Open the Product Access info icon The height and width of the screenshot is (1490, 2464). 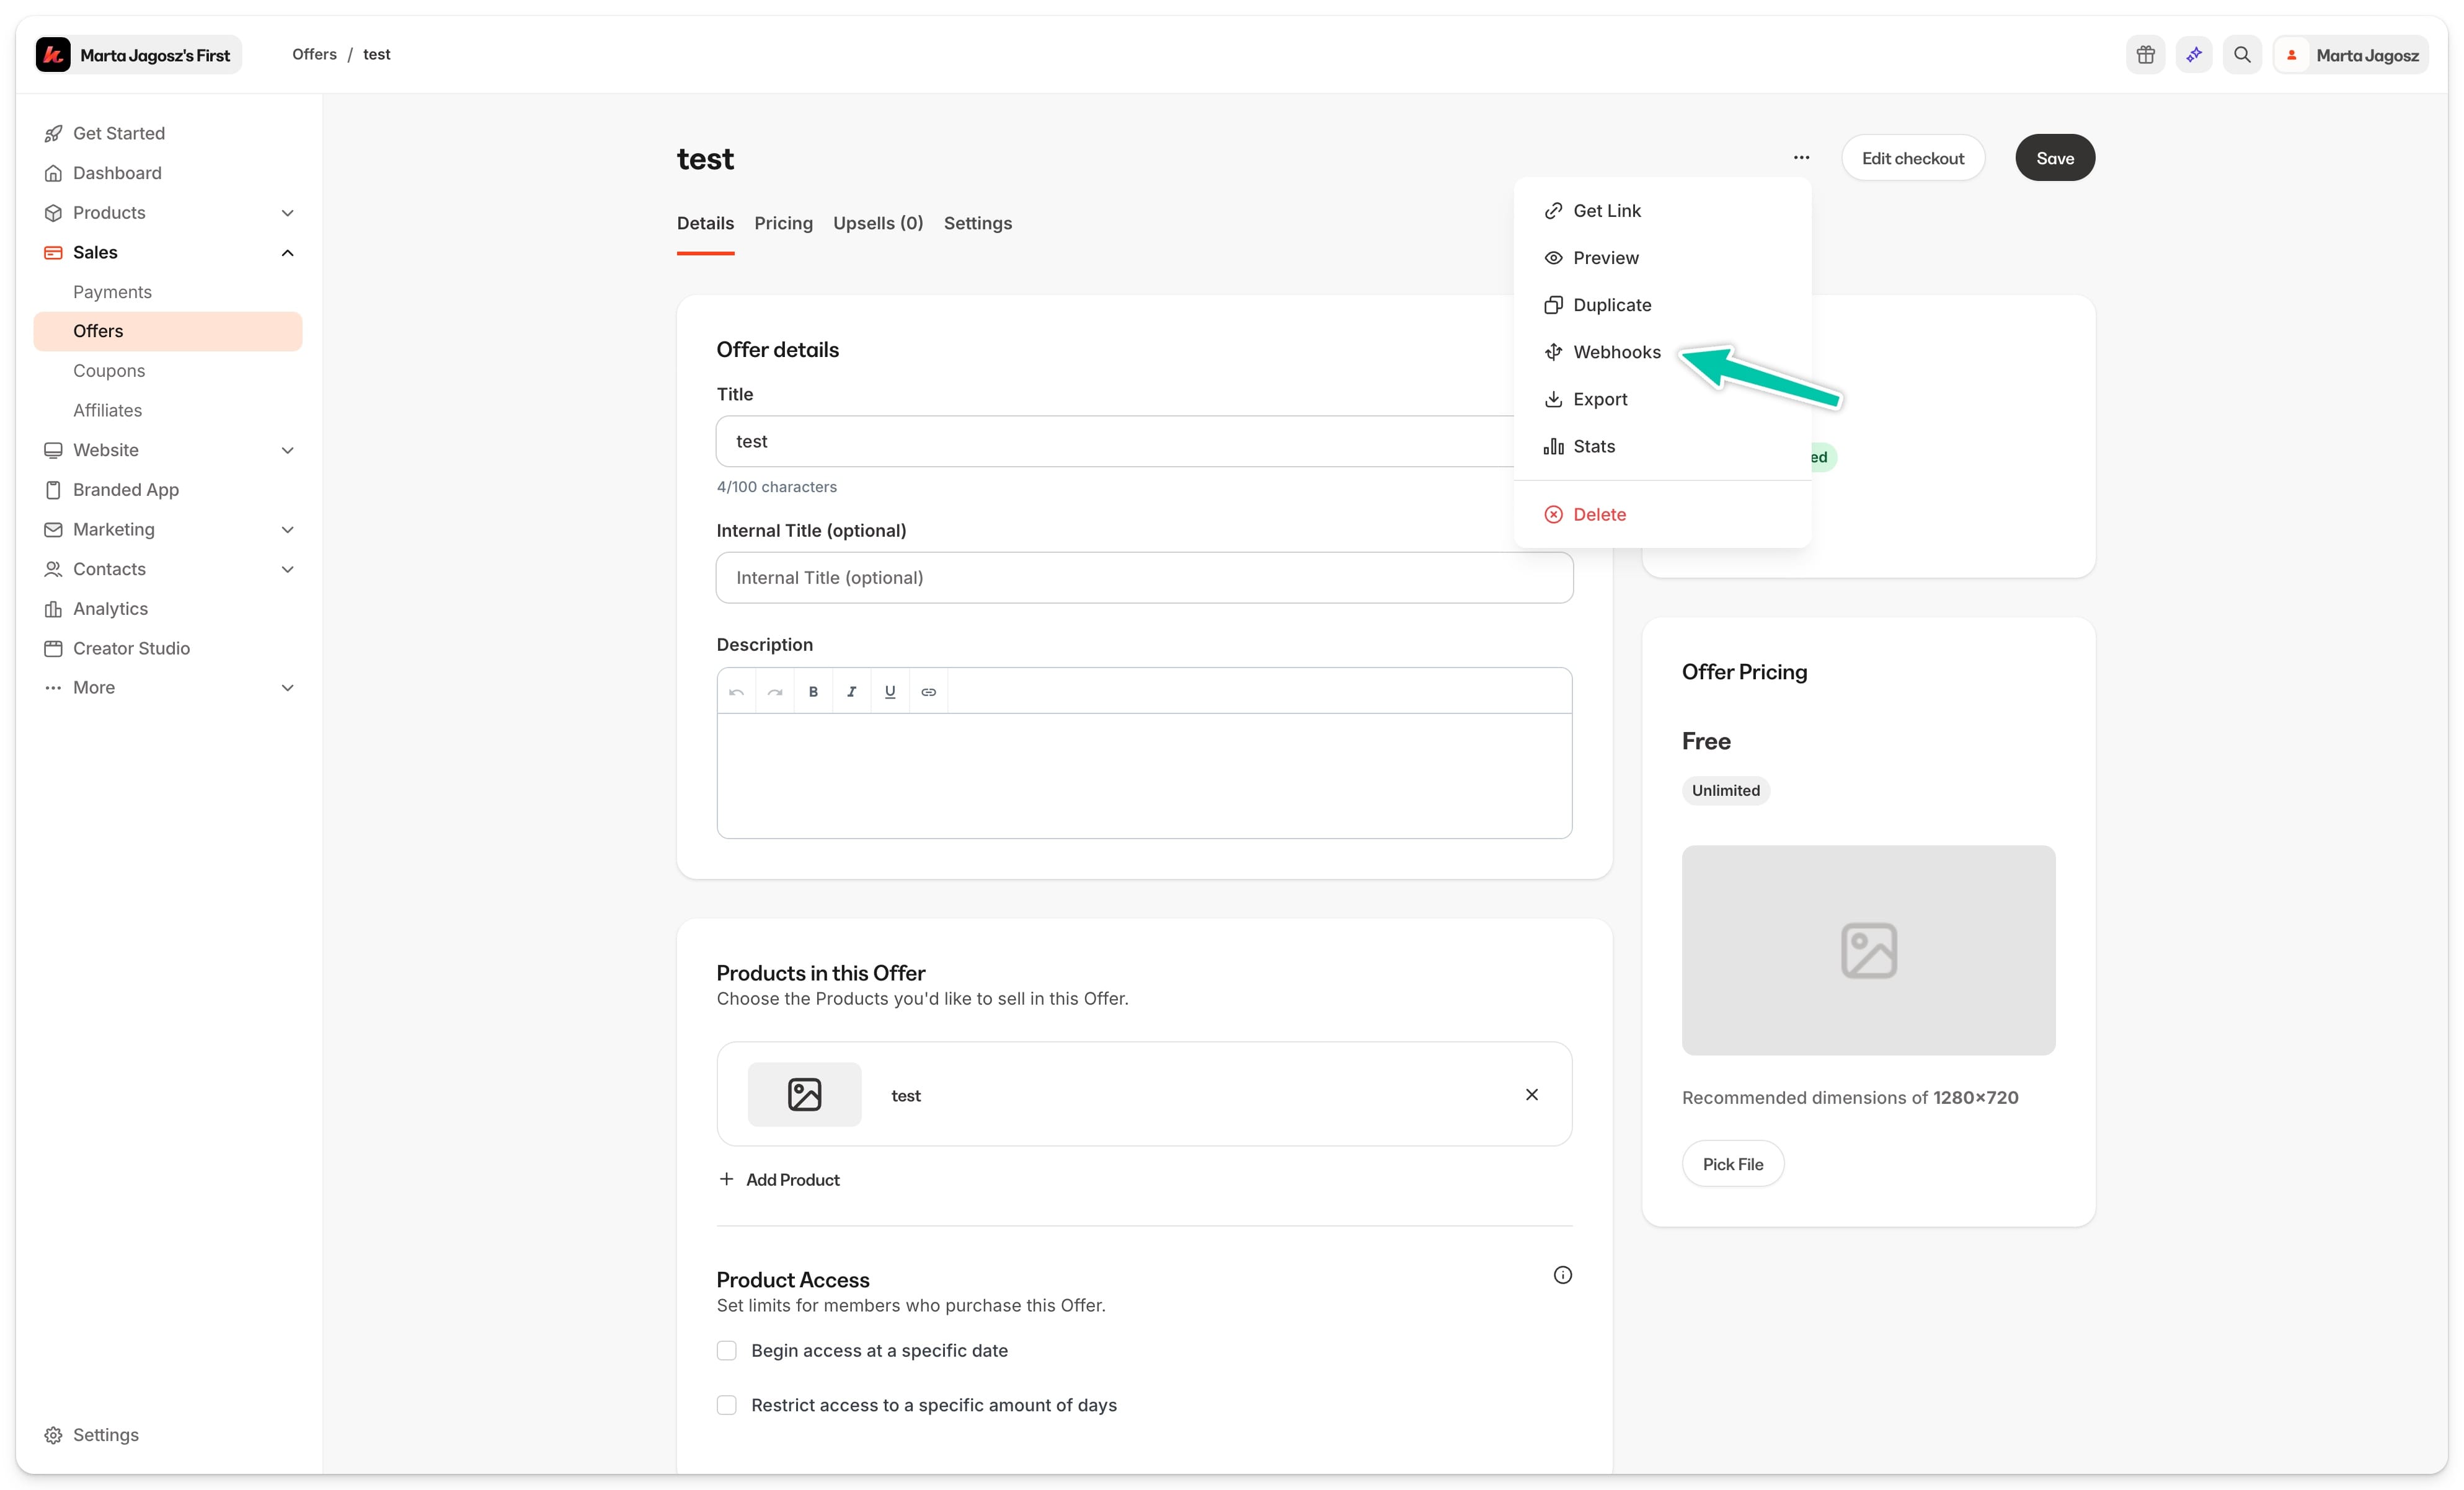[x=1562, y=1274]
